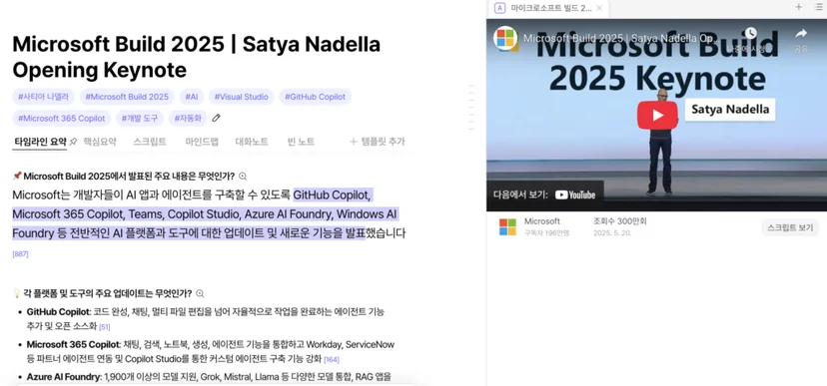The height and width of the screenshot is (386, 827).
Task: Click the 구독자 196만명 subscriber text
Action: click(x=546, y=232)
